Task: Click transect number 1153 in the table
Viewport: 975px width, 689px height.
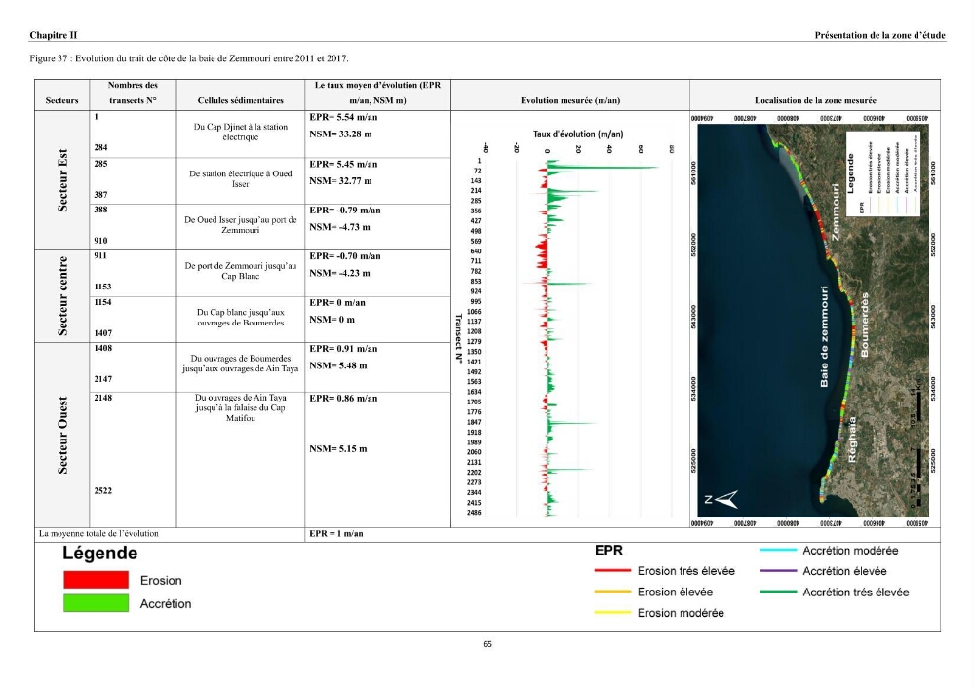Action: (x=102, y=287)
